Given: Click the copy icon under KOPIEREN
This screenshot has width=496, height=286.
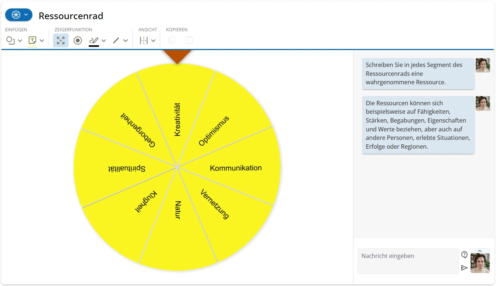Looking at the screenshot, I should click(x=172, y=40).
